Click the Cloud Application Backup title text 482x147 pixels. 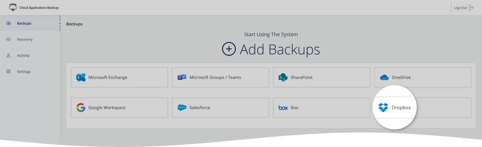click(x=39, y=8)
